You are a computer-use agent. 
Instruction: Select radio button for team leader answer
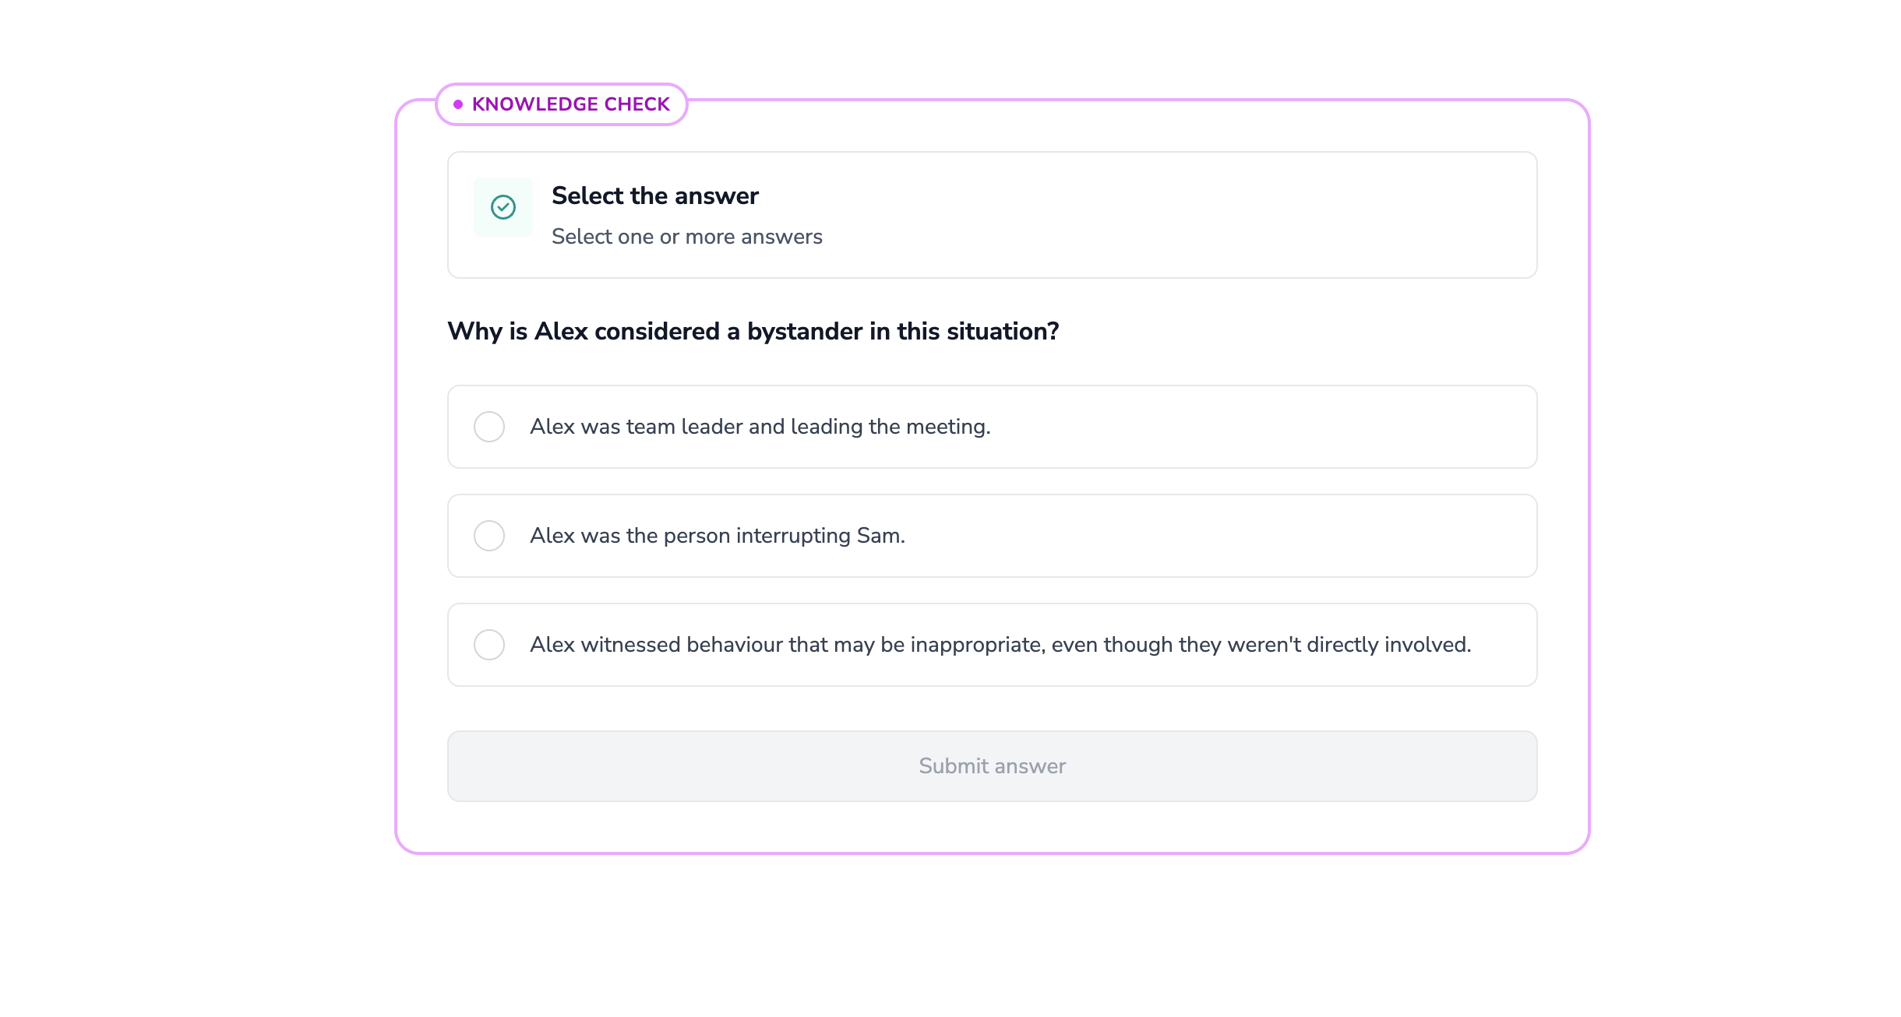(x=489, y=427)
